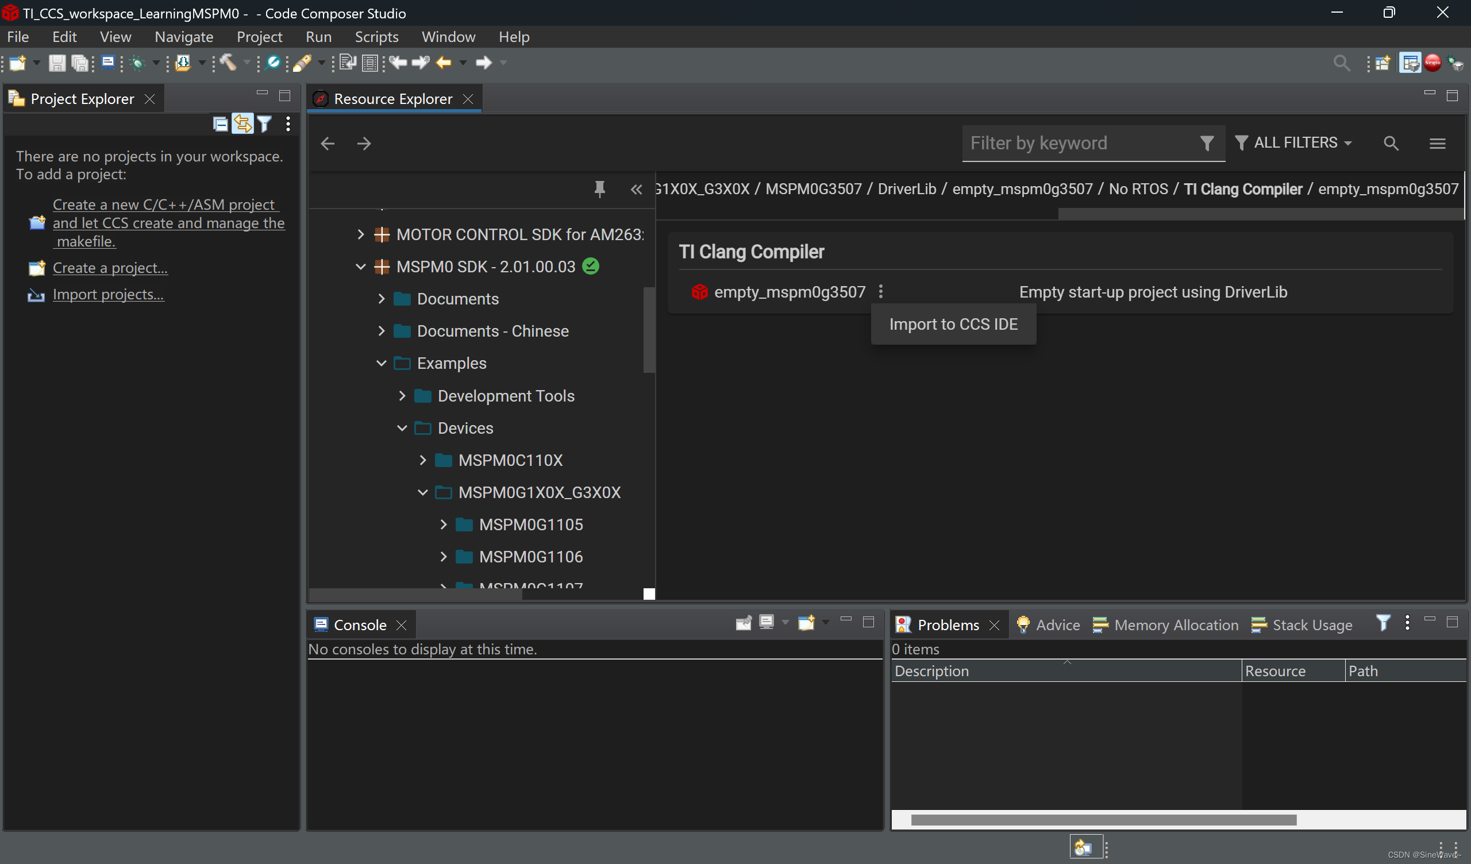Select Import to CCS IDE menu entry
The width and height of the screenshot is (1471, 864).
point(953,324)
